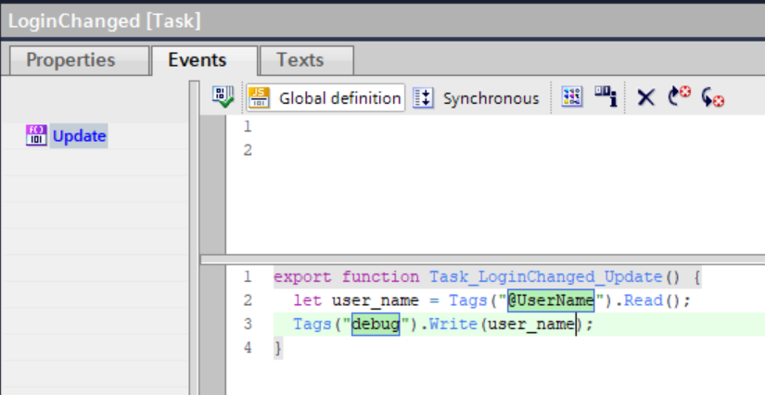Click the colored grid icon in toolbar

click(572, 97)
